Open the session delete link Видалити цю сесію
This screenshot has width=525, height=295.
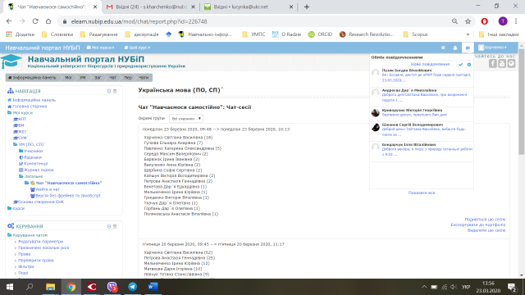(486, 230)
